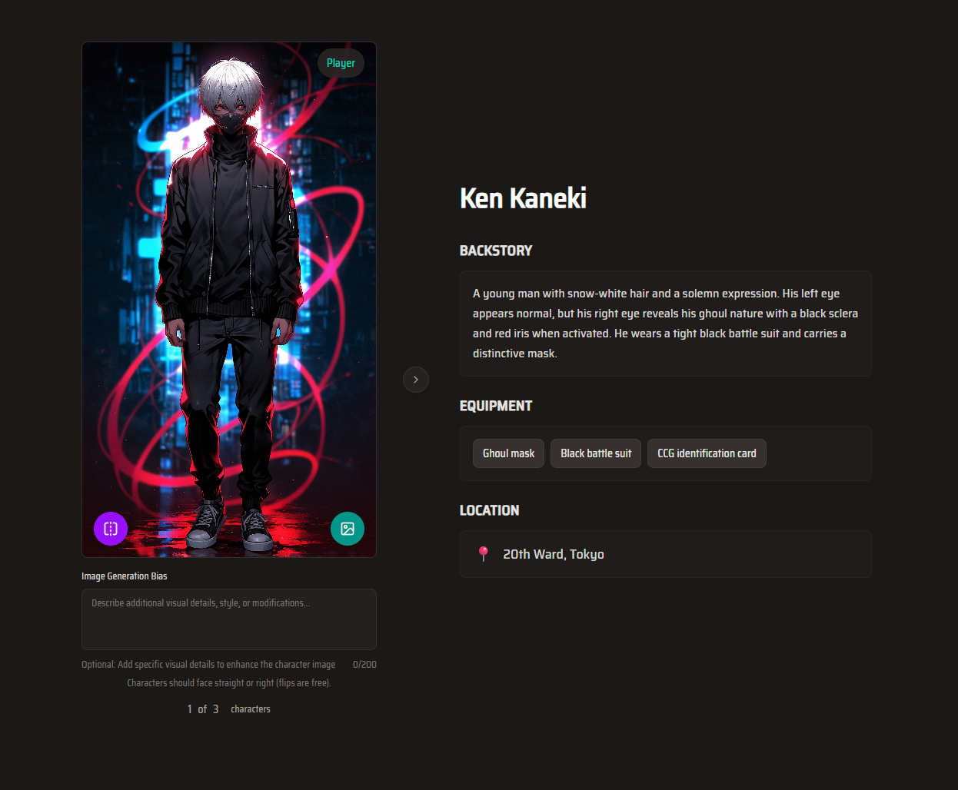Click the teal generate image icon

(348, 529)
